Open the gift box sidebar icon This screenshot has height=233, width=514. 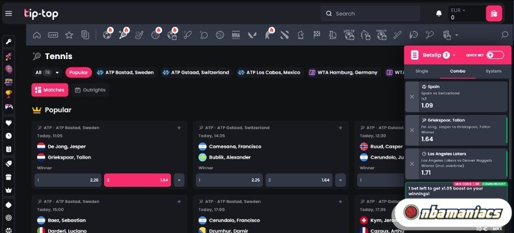pyautogui.click(x=8, y=177)
